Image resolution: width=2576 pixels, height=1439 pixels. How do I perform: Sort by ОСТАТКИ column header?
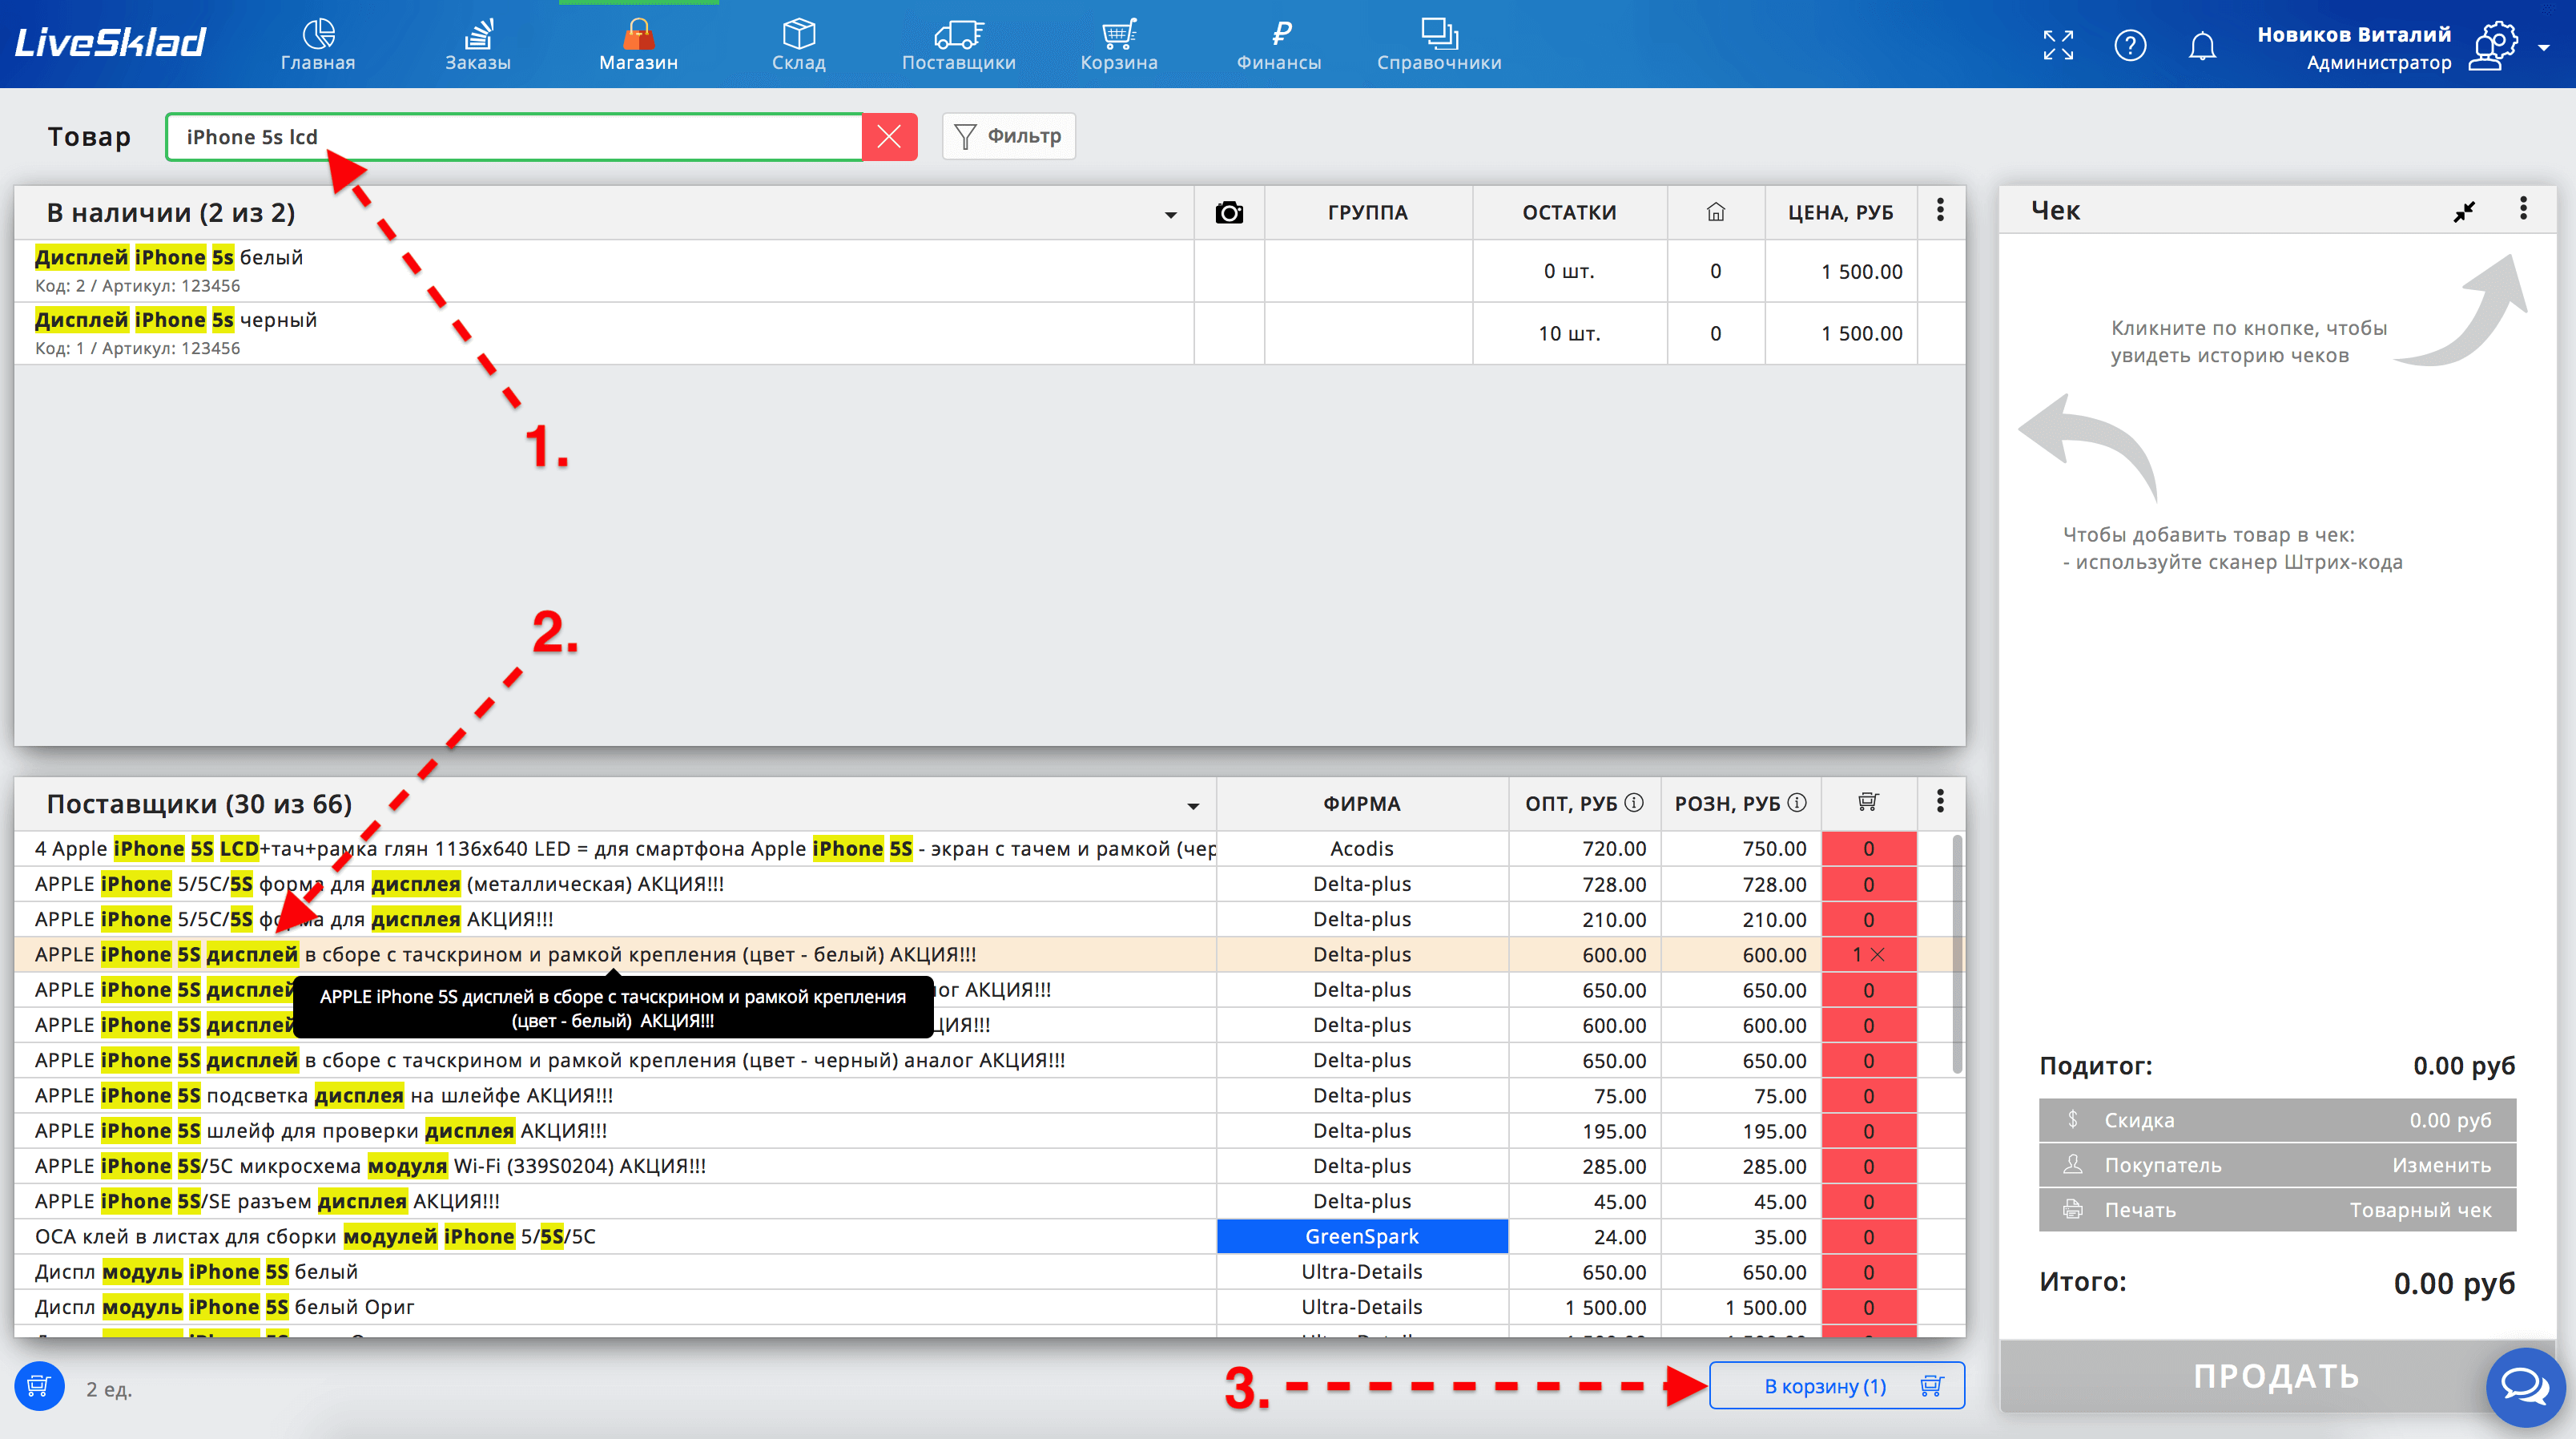click(x=1569, y=212)
